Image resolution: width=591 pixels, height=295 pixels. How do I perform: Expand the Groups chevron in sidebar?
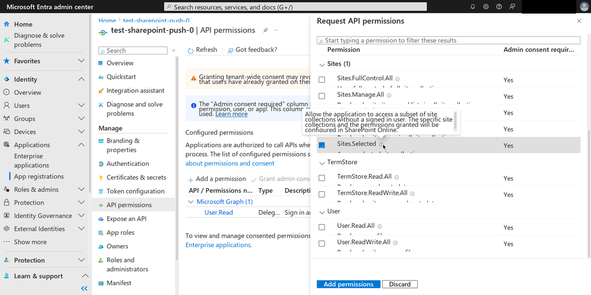81,119
